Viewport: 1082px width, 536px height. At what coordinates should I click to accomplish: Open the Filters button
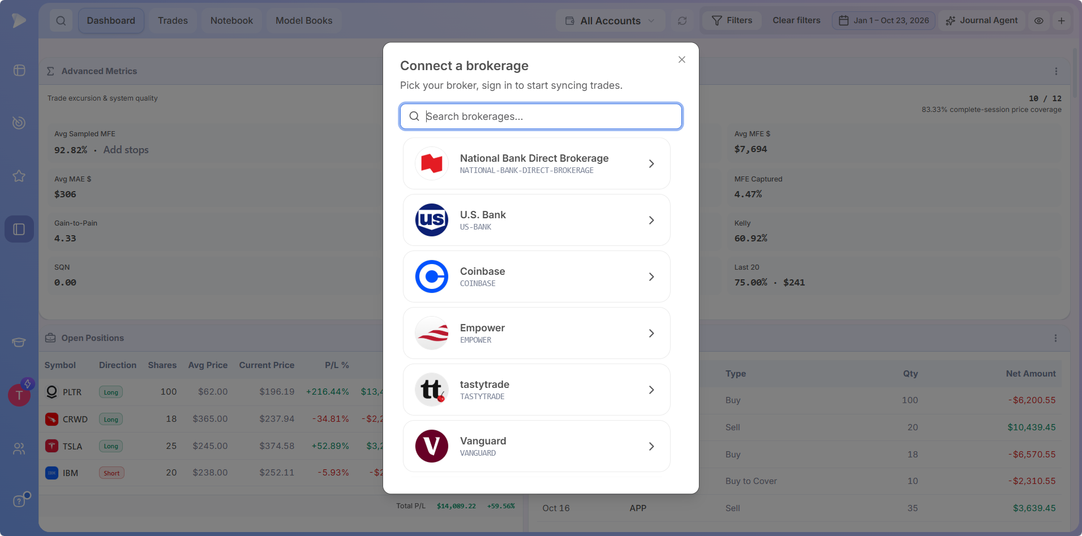(732, 21)
